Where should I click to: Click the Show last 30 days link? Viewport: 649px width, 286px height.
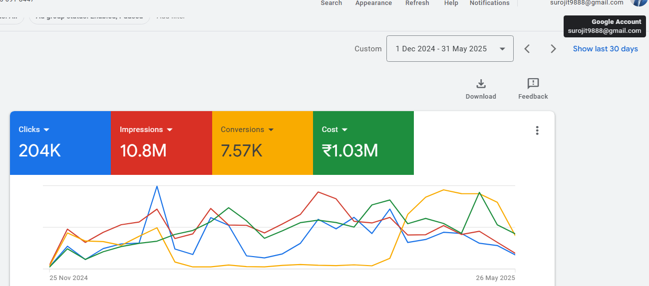[605, 49]
